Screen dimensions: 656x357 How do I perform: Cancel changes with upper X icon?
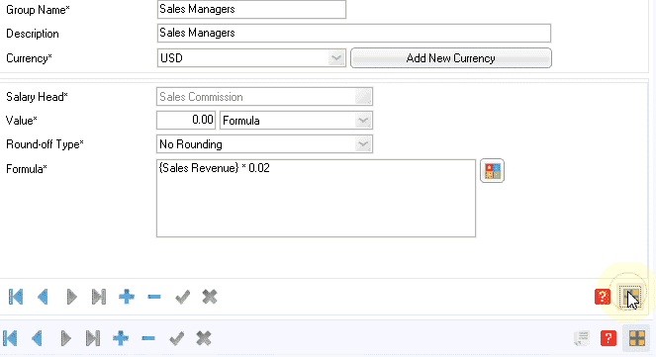[210, 297]
